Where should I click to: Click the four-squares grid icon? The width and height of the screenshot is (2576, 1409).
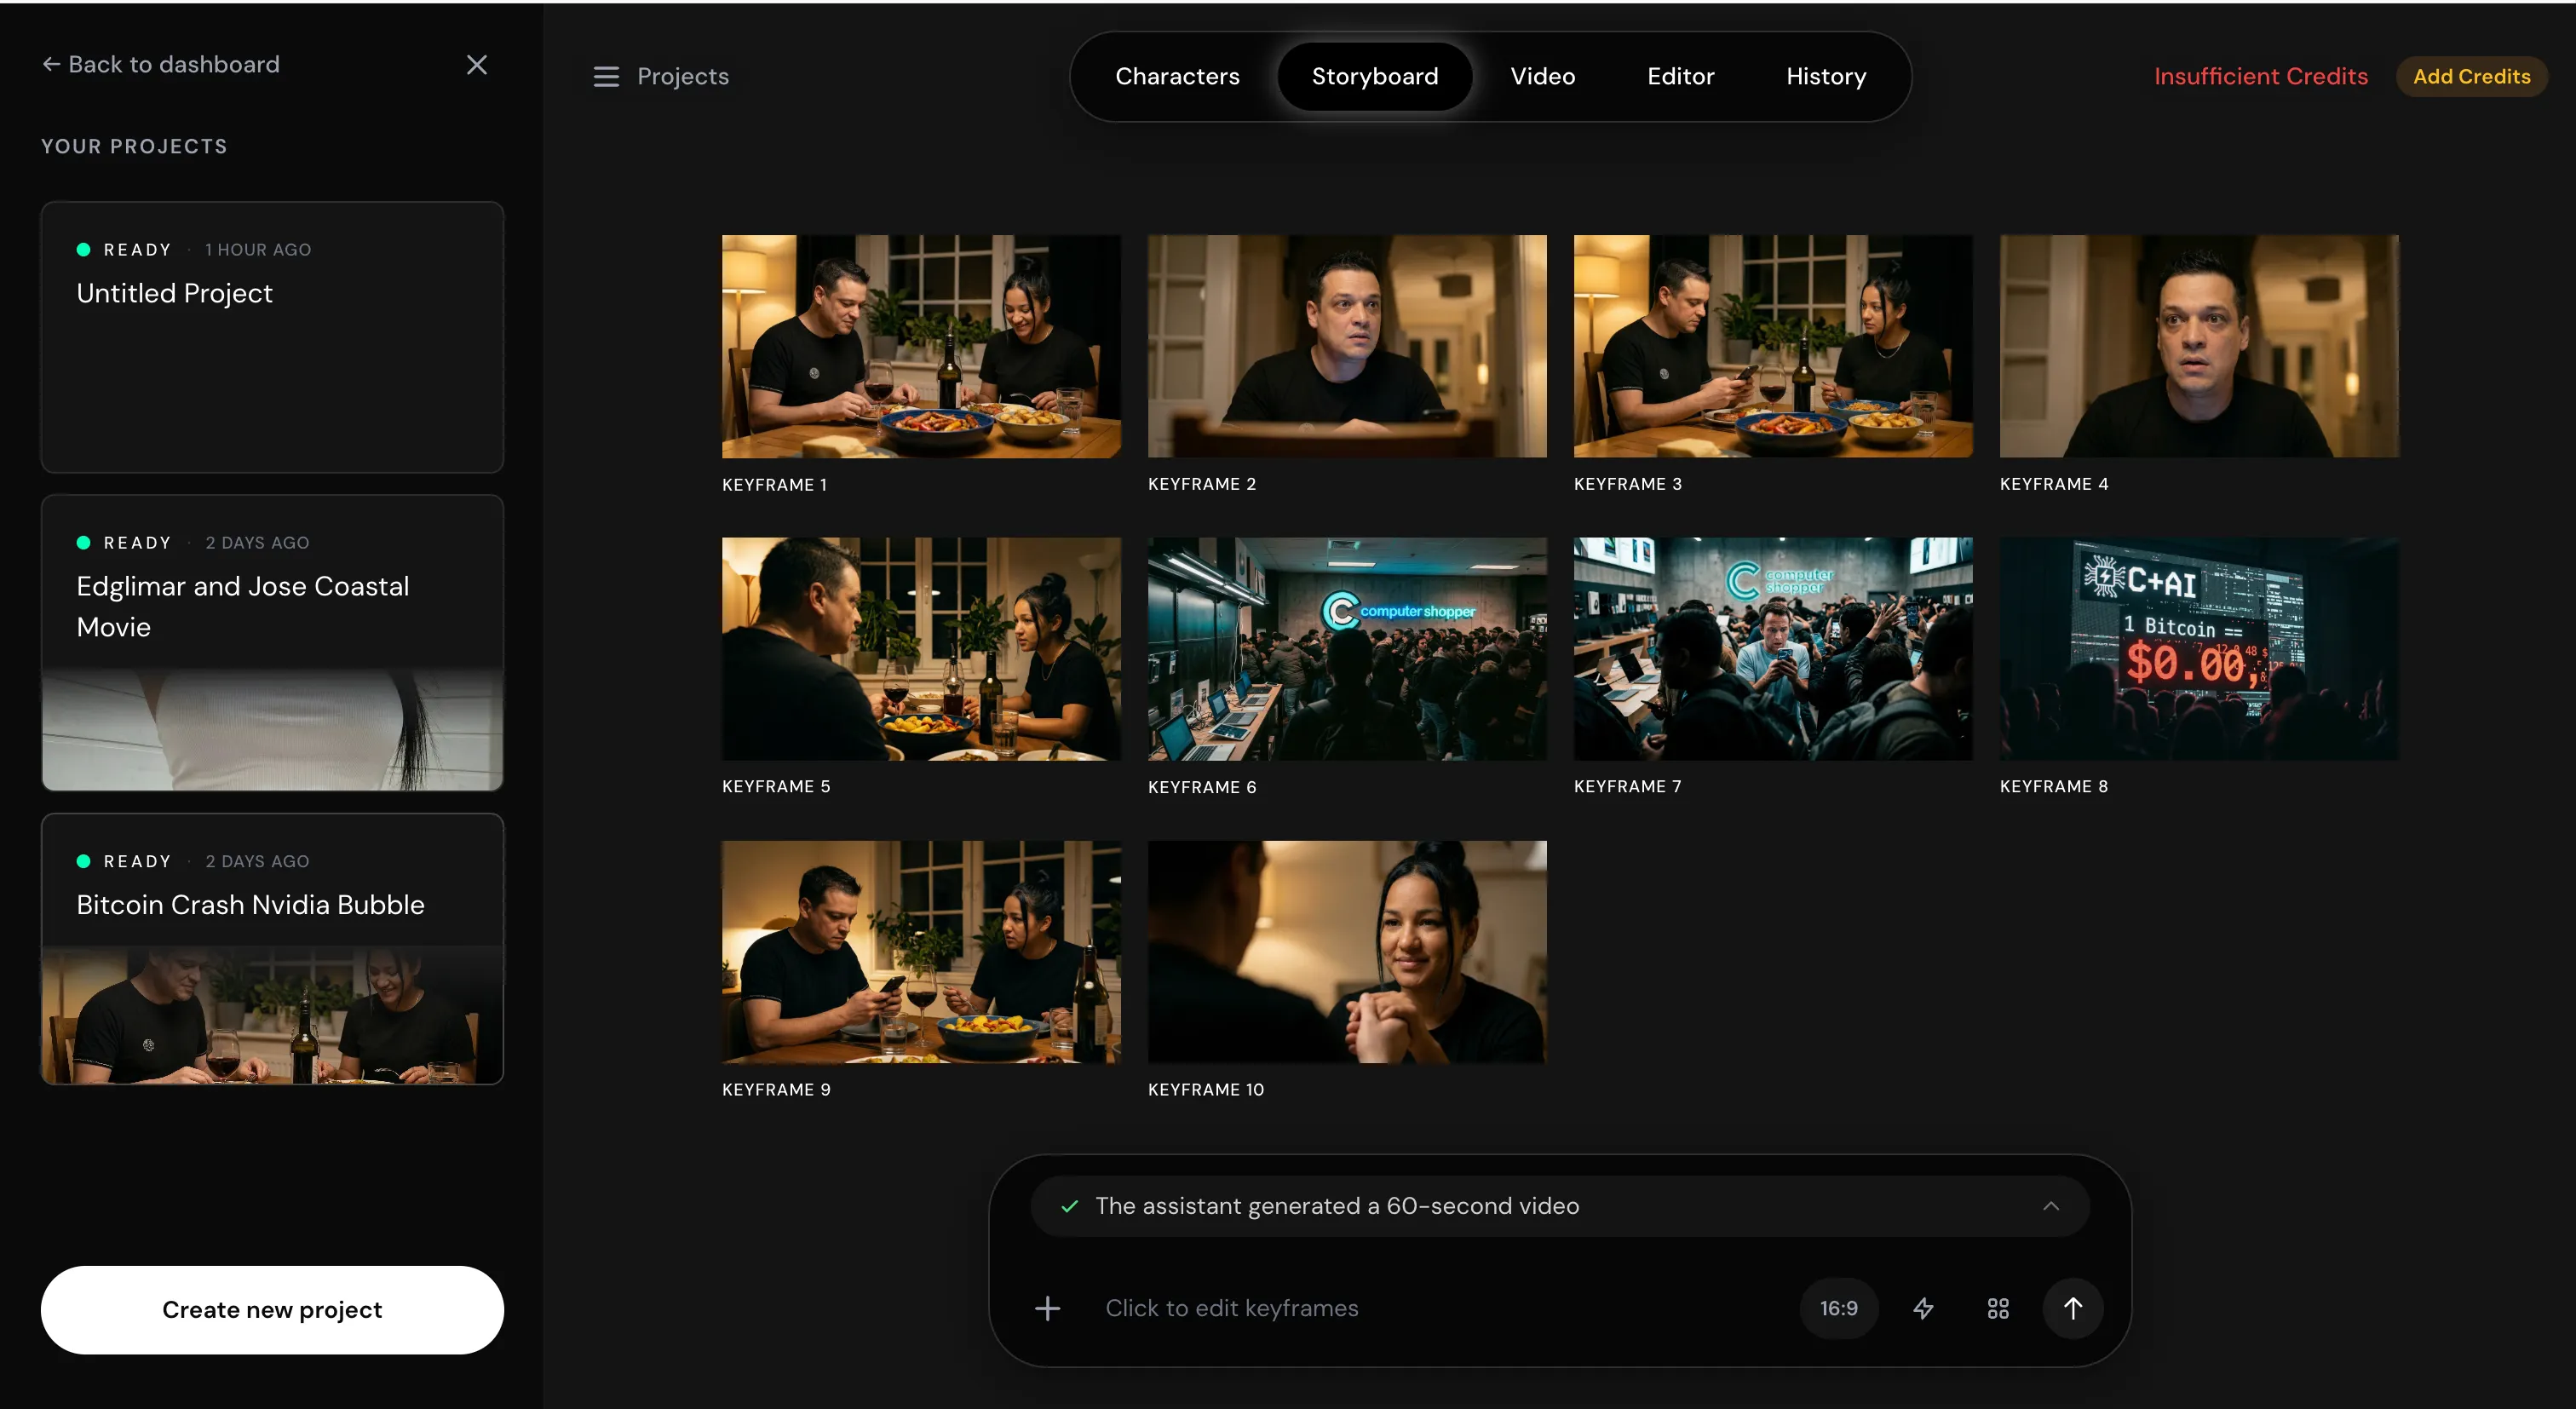(1997, 1308)
